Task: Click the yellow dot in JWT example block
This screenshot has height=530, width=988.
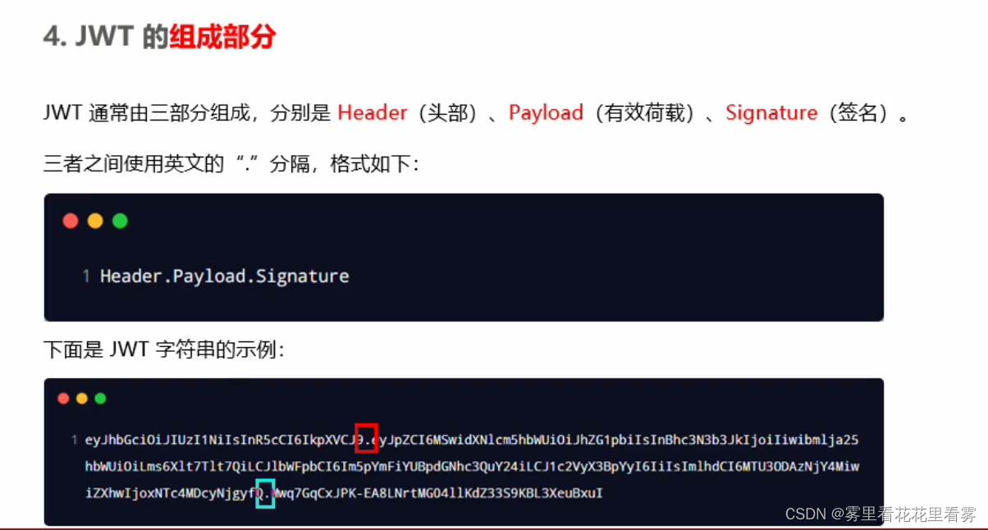Action: (82, 399)
